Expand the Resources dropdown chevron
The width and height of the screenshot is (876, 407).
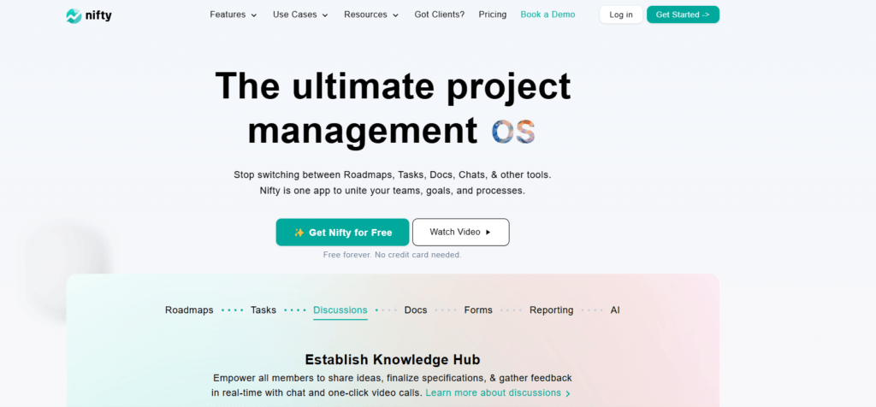coord(395,15)
